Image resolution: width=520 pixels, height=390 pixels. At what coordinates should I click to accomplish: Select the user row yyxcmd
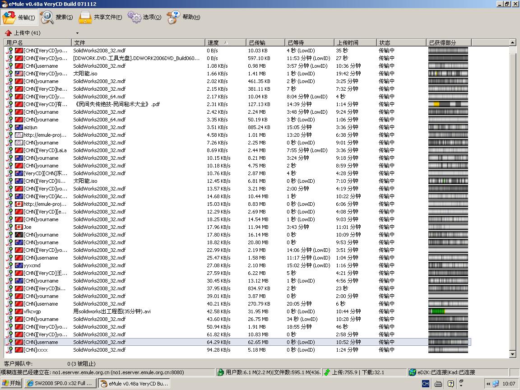tap(237, 265)
